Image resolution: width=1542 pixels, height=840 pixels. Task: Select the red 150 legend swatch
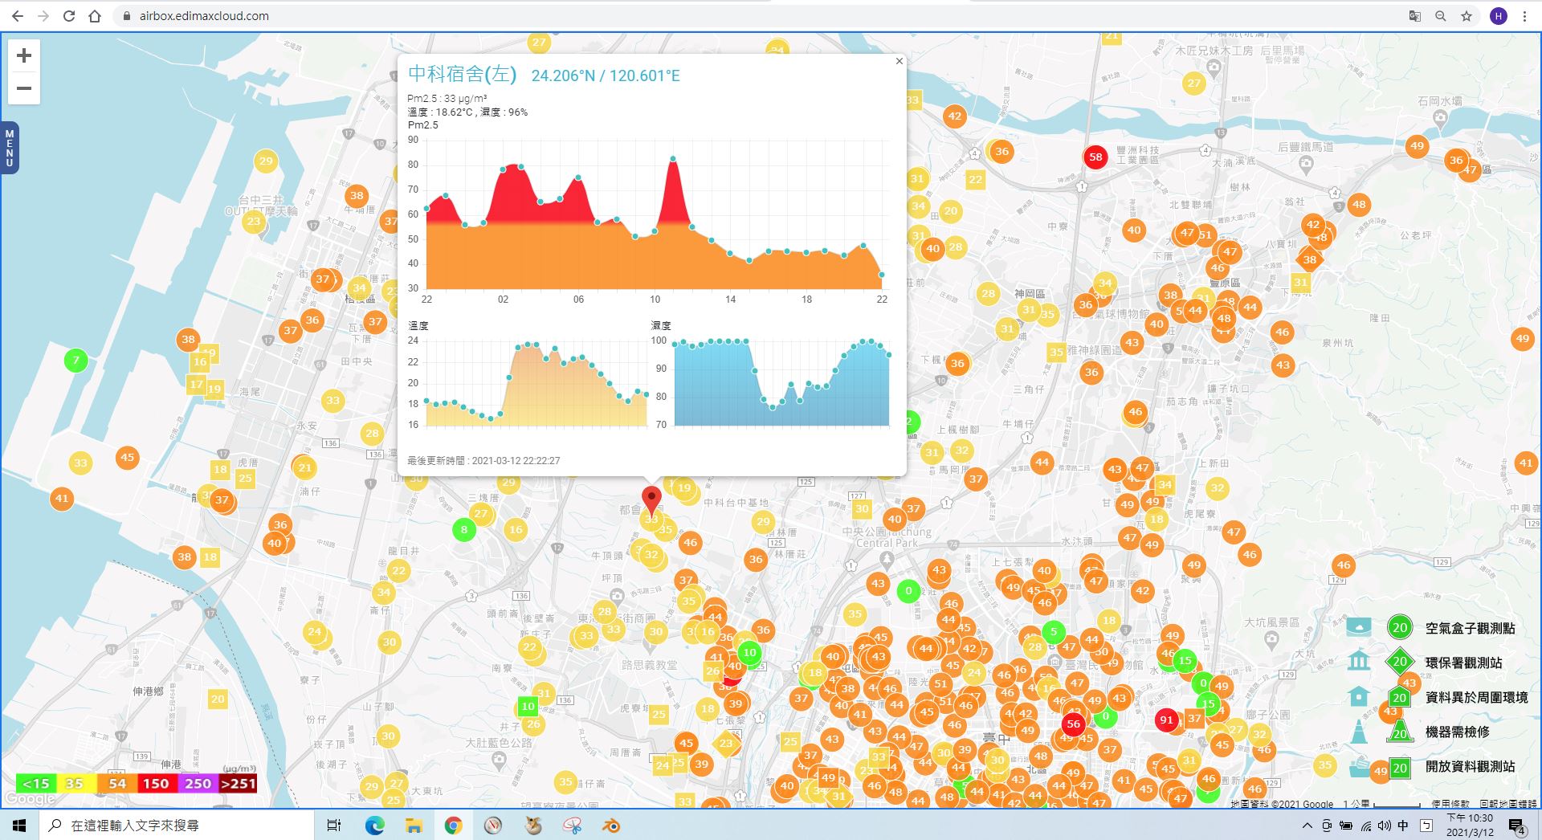[157, 783]
